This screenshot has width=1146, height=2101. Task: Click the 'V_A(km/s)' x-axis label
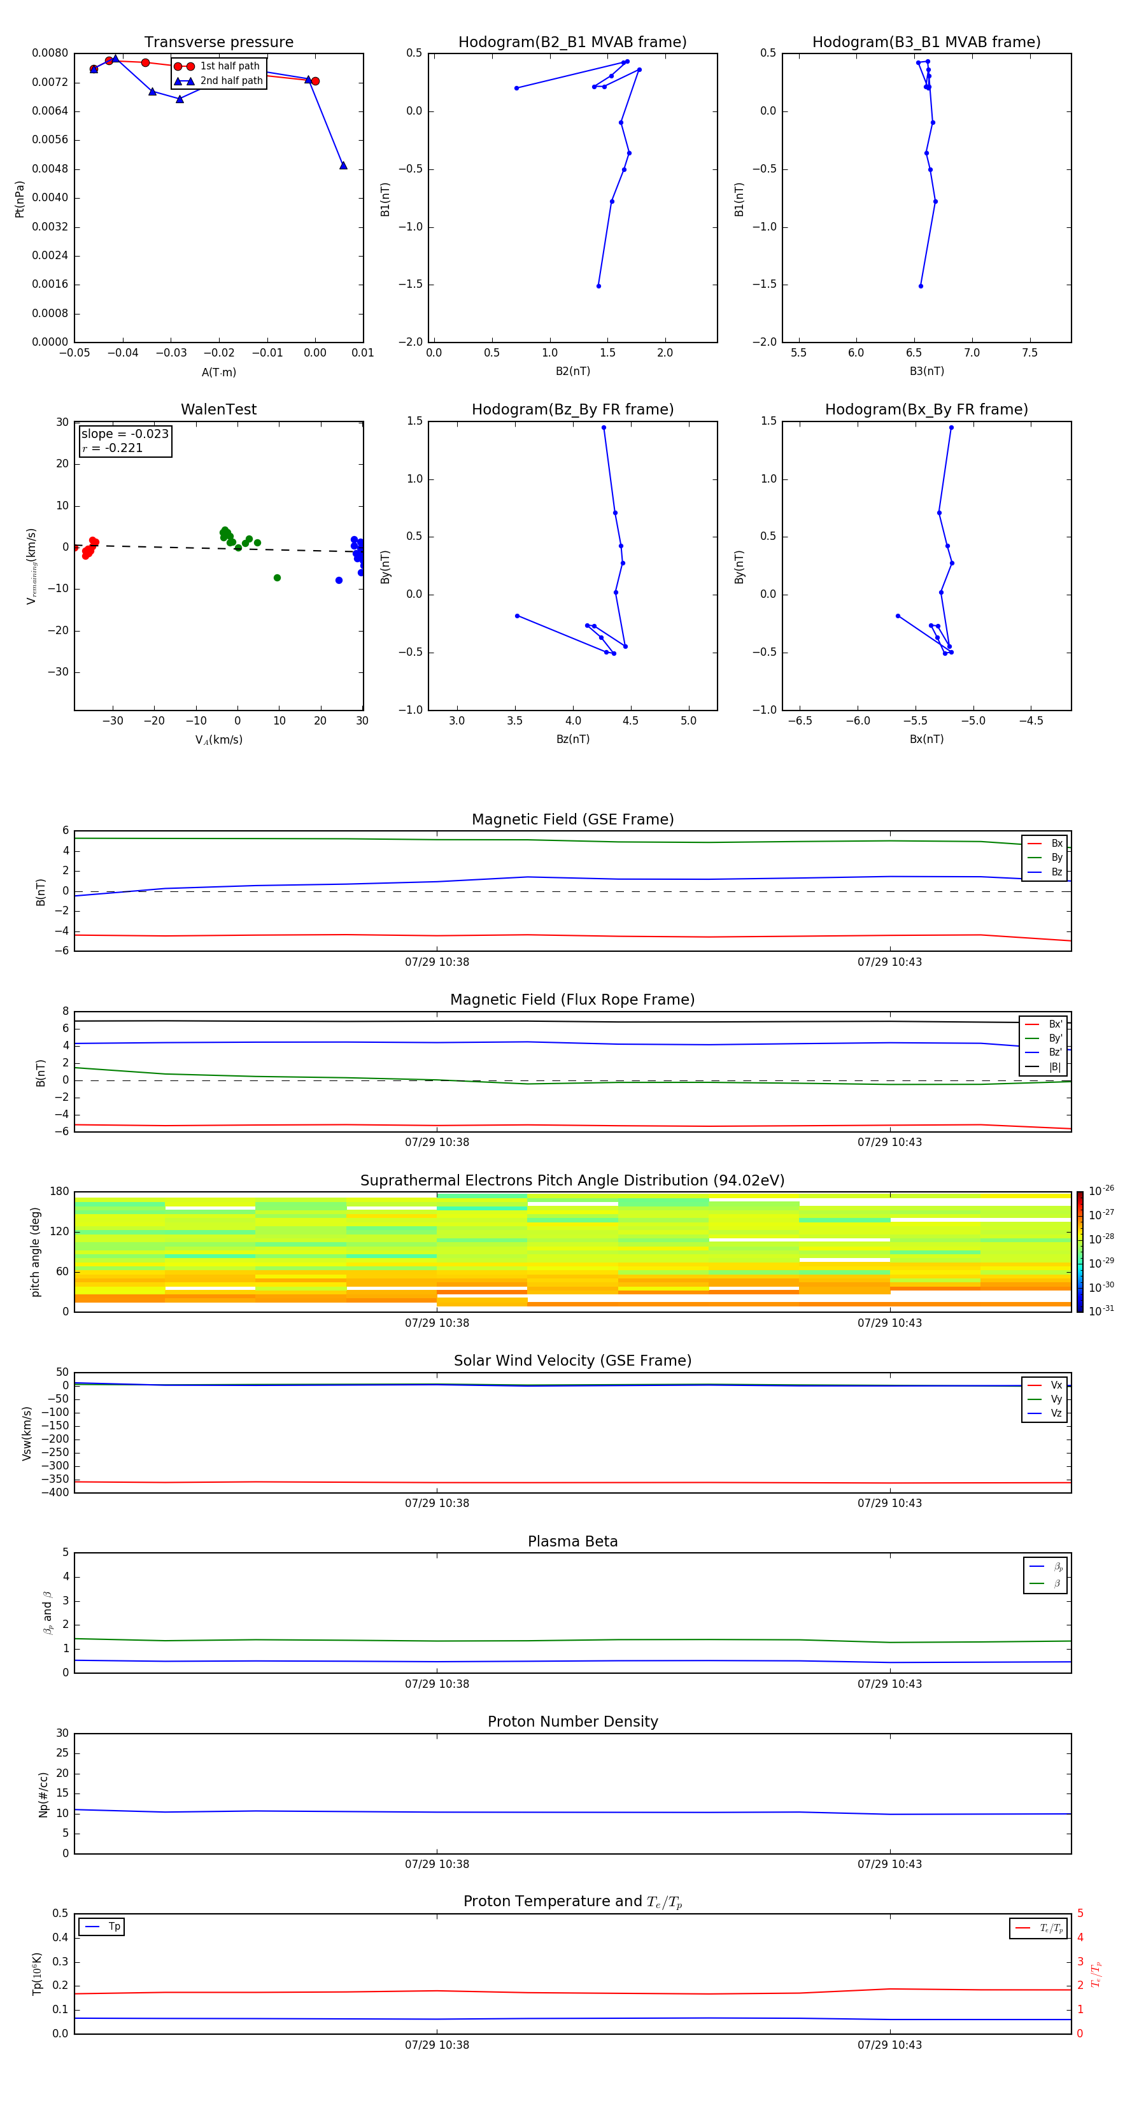point(218,740)
